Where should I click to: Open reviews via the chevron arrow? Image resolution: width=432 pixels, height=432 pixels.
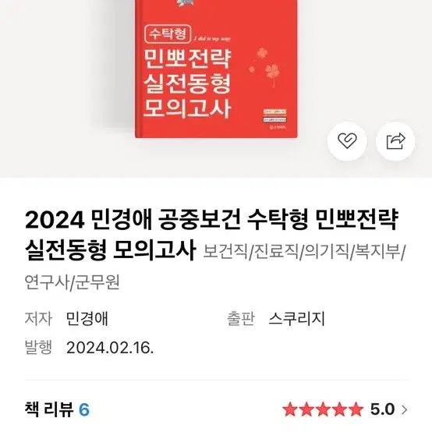(x=405, y=409)
